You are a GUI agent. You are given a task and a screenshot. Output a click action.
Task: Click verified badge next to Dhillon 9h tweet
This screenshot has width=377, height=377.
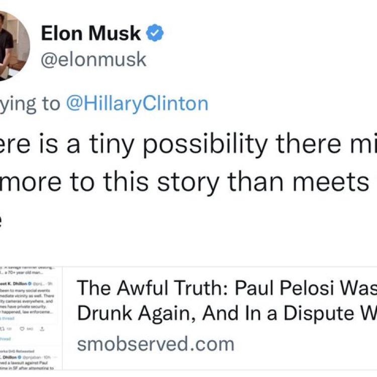pyautogui.click(x=30, y=284)
